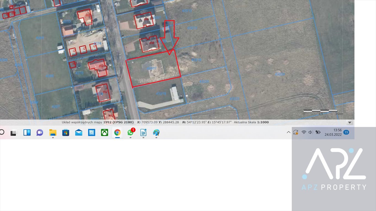Click the Aktualna Skala 1:1000 text
Viewport: 376px width, 211px height.
[251, 122]
